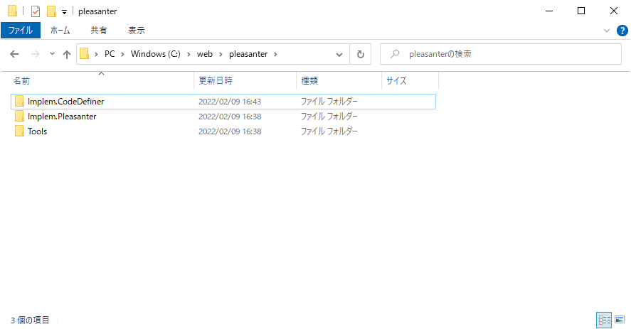631x329 pixels.
Task: Expand the chevron after pleasanter breadcrumb
Action: [x=275, y=54]
